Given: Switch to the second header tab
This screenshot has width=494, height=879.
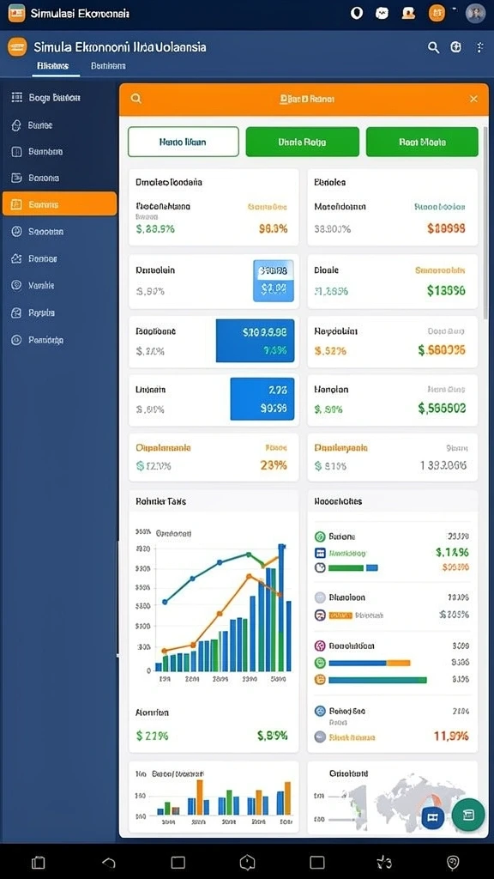Looking at the screenshot, I should tap(108, 65).
